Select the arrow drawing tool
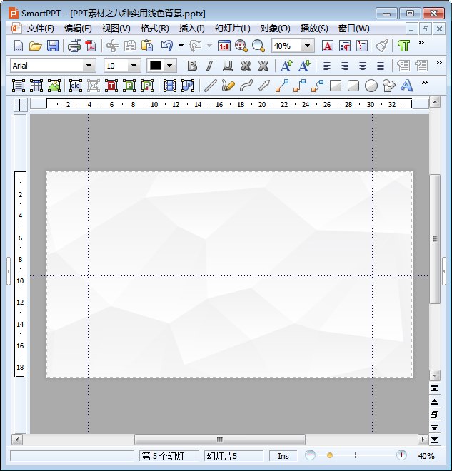 [264, 86]
